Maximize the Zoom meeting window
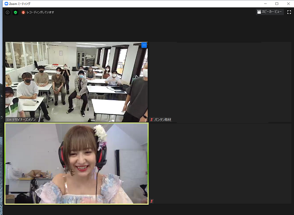 click(276, 3)
